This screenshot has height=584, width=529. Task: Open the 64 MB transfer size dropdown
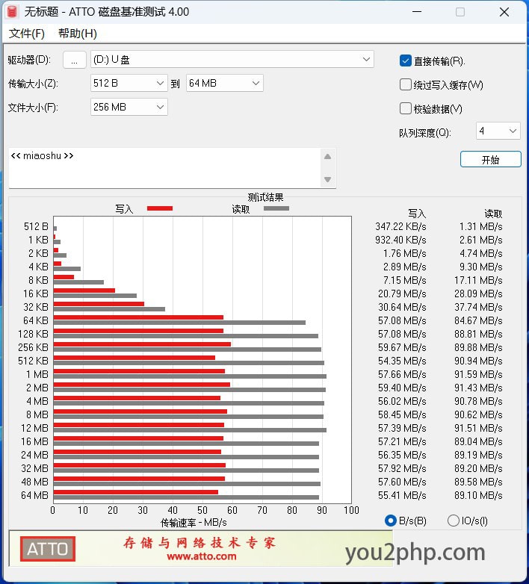(x=225, y=83)
